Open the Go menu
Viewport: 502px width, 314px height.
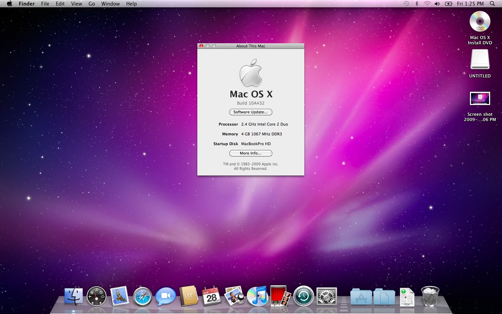92,4
